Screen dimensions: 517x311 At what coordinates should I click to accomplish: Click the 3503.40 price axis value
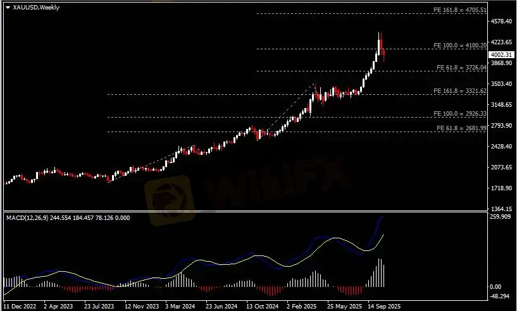[x=501, y=84]
